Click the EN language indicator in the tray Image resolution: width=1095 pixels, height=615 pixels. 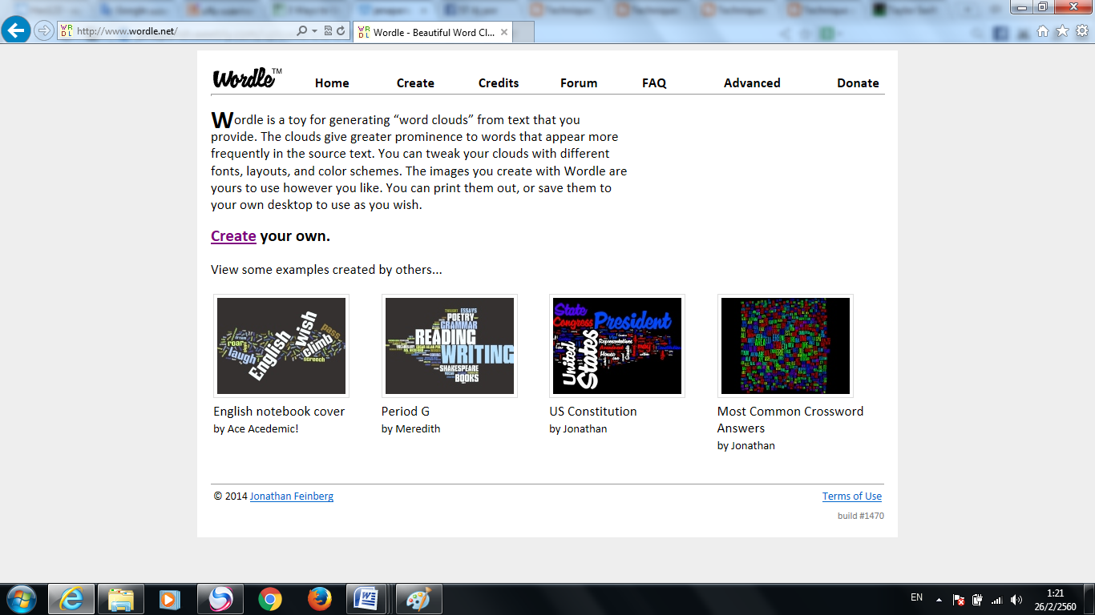(917, 597)
